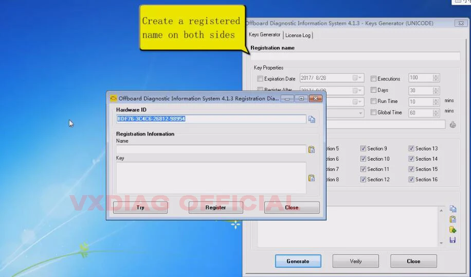
Task: Open Expiration Date calendar dropdown
Action: tap(357, 78)
